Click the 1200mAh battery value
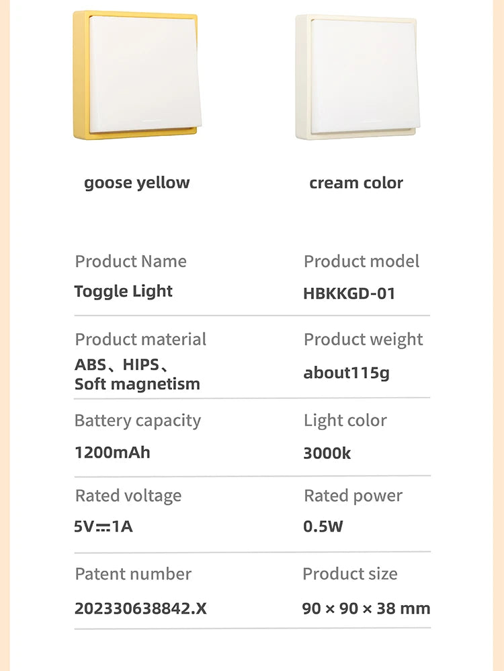 click(x=112, y=452)
